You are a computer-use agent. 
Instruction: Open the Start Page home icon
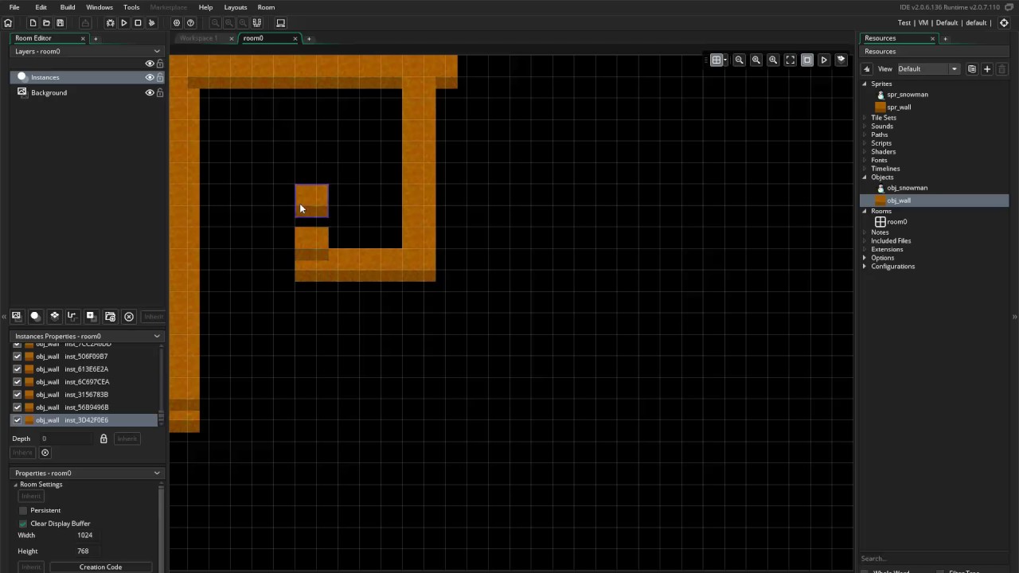[8, 23]
